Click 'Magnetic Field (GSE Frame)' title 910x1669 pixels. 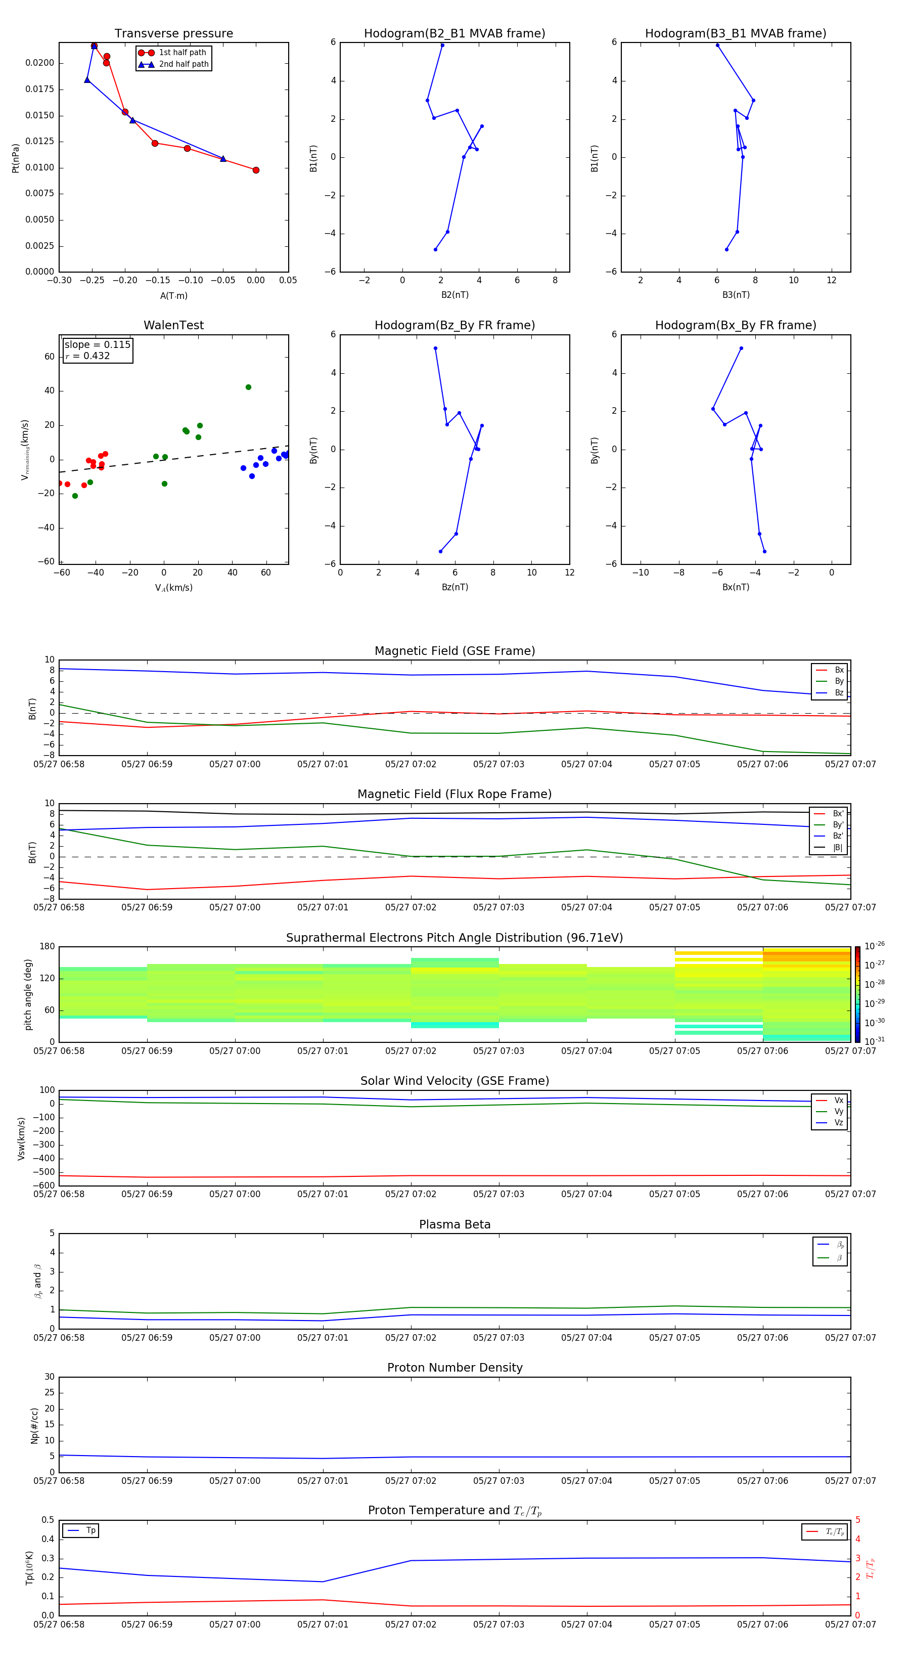[x=454, y=651]
